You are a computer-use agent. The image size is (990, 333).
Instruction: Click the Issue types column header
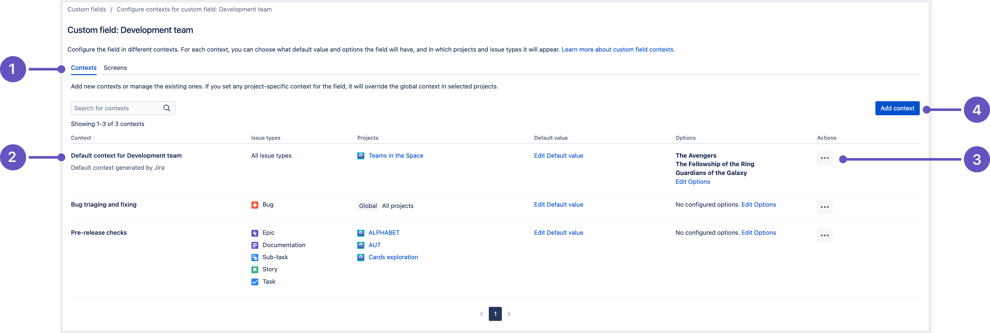coord(265,138)
